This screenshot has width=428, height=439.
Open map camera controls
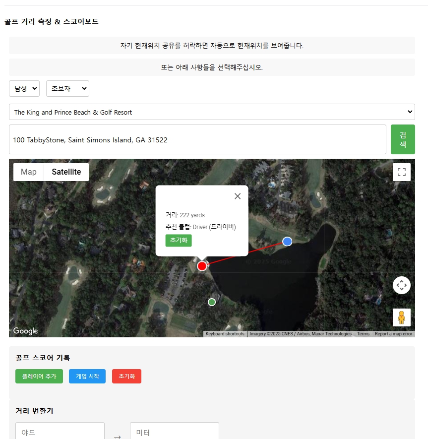tap(402, 285)
